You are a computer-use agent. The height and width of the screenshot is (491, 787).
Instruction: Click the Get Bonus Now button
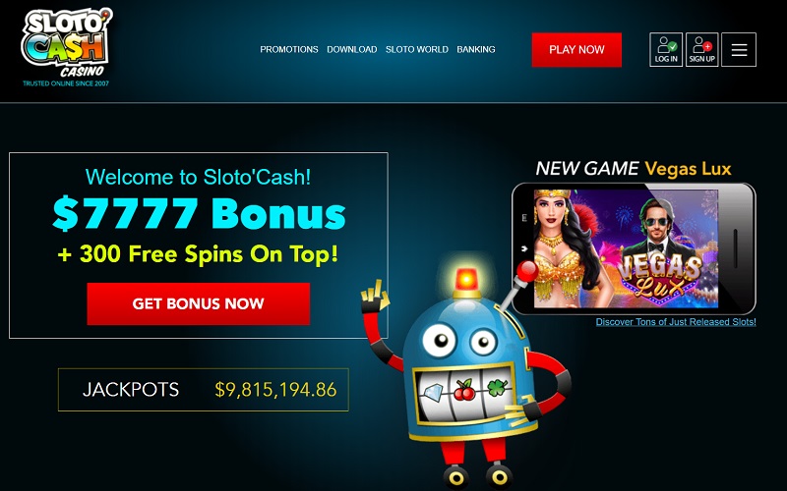click(x=199, y=303)
